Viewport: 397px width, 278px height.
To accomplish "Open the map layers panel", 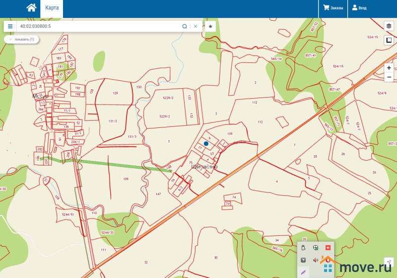I will pos(389,26).
